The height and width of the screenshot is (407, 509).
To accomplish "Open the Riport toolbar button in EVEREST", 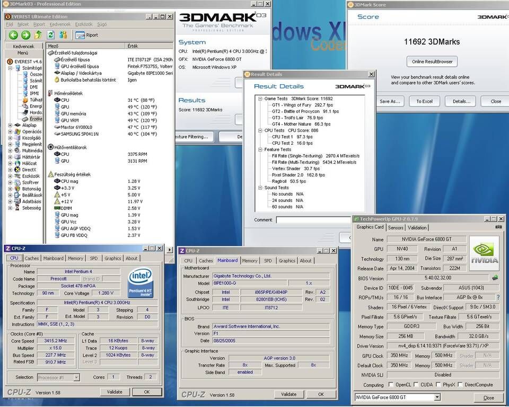I will click(x=86, y=35).
